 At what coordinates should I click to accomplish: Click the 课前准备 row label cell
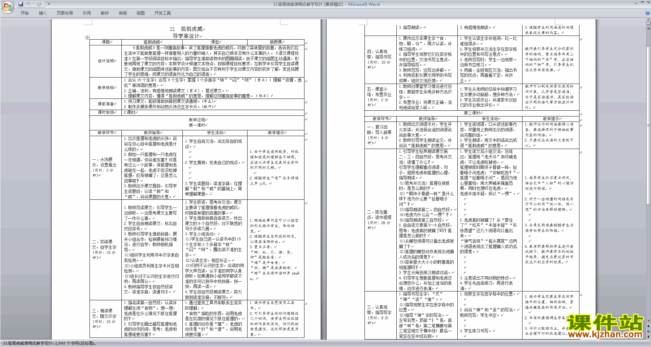106,104
